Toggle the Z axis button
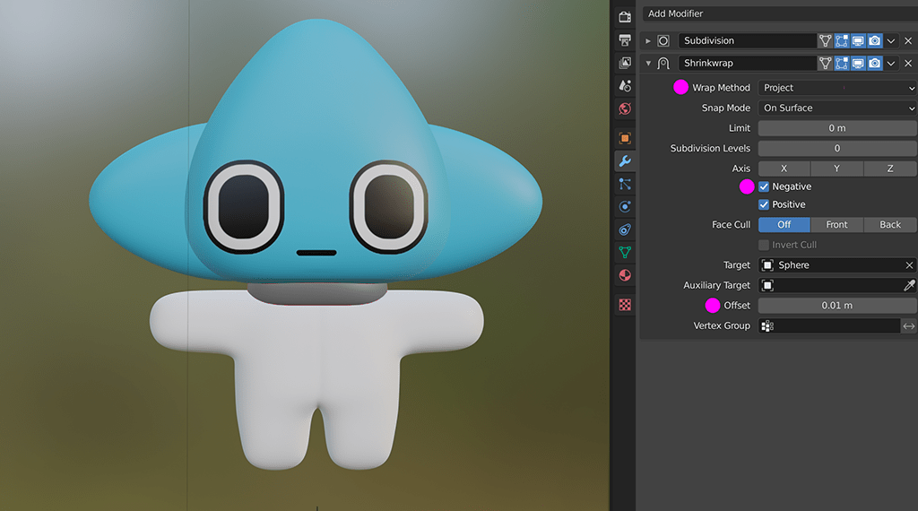Image resolution: width=918 pixels, height=511 pixels. [890, 169]
